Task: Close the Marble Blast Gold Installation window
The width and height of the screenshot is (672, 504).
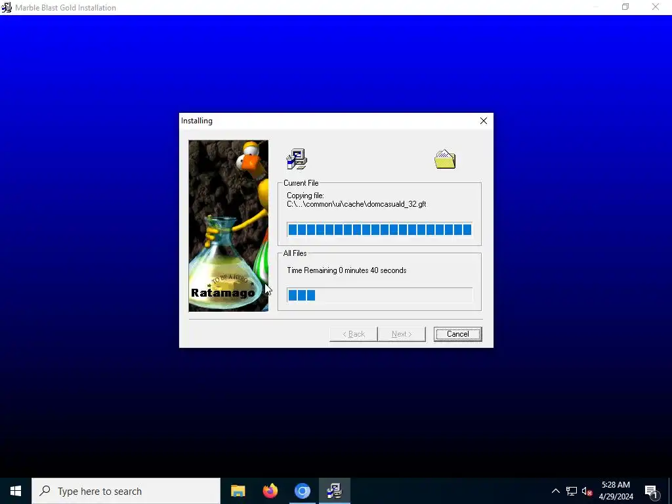Action: [656, 7]
